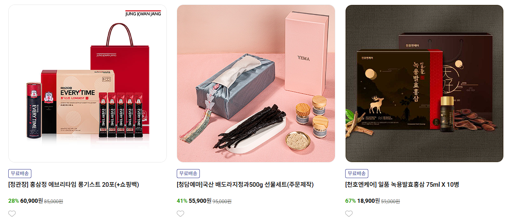Open the YEMA pink gift box product image
Screen dimensions: 512x218
click(x=256, y=83)
